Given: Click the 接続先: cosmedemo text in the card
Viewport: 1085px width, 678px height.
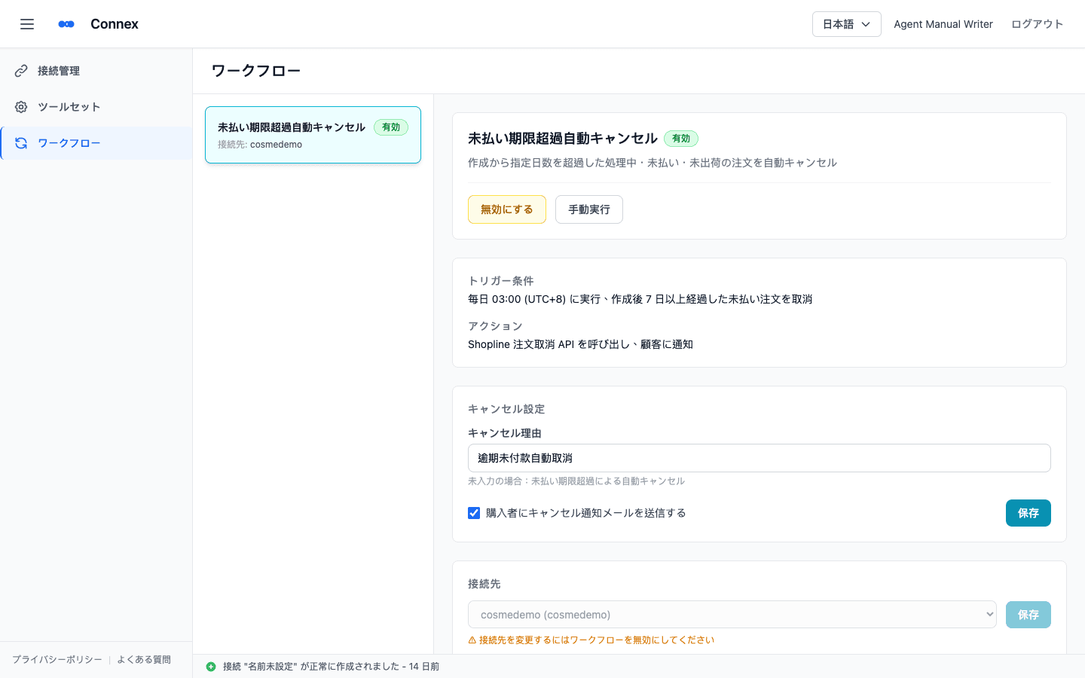Looking at the screenshot, I should 260,145.
